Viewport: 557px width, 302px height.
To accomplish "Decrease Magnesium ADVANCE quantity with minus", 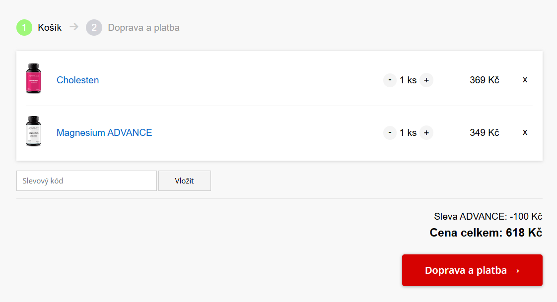I will pos(390,132).
